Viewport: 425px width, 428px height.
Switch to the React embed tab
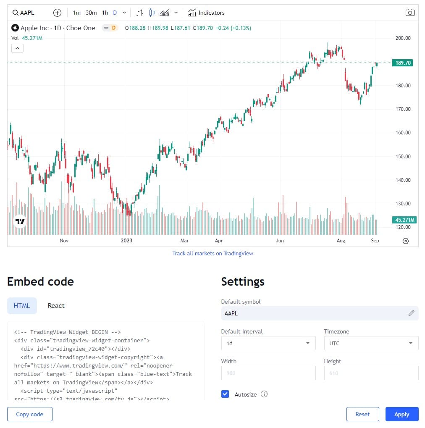click(56, 306)
